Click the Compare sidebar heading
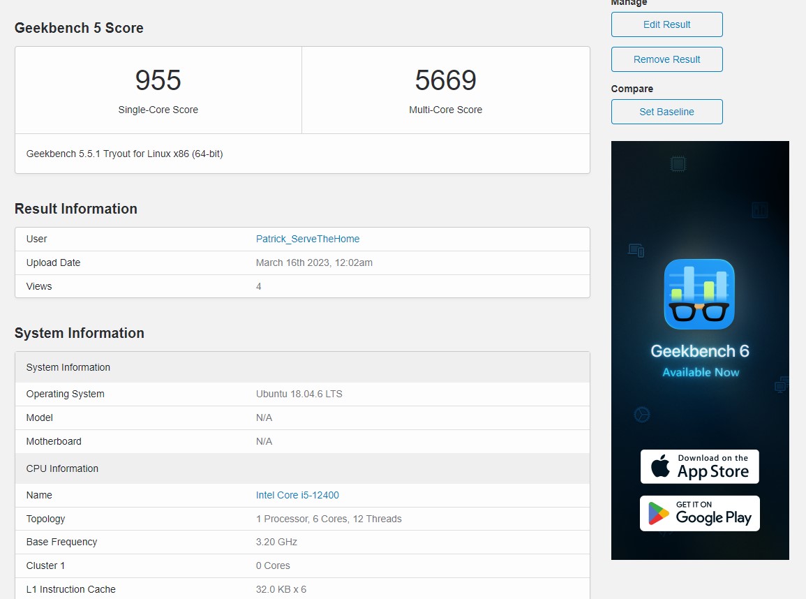 pyautogui.click(x=632, y=89)
